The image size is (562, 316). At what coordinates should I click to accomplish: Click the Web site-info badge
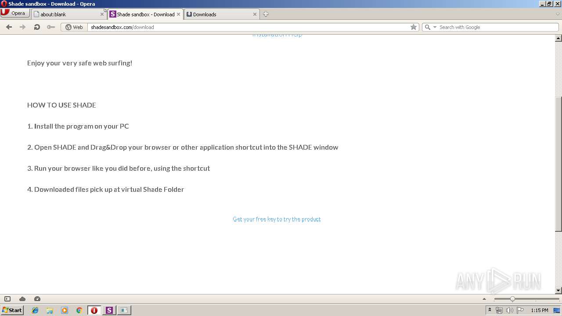[x=74, y=27]
